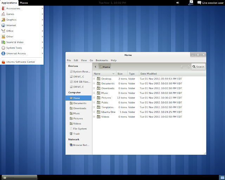Screen dimensions: 225x180
Task: Click the Ubuntu One folder icon
Action: tap(98, 112)
